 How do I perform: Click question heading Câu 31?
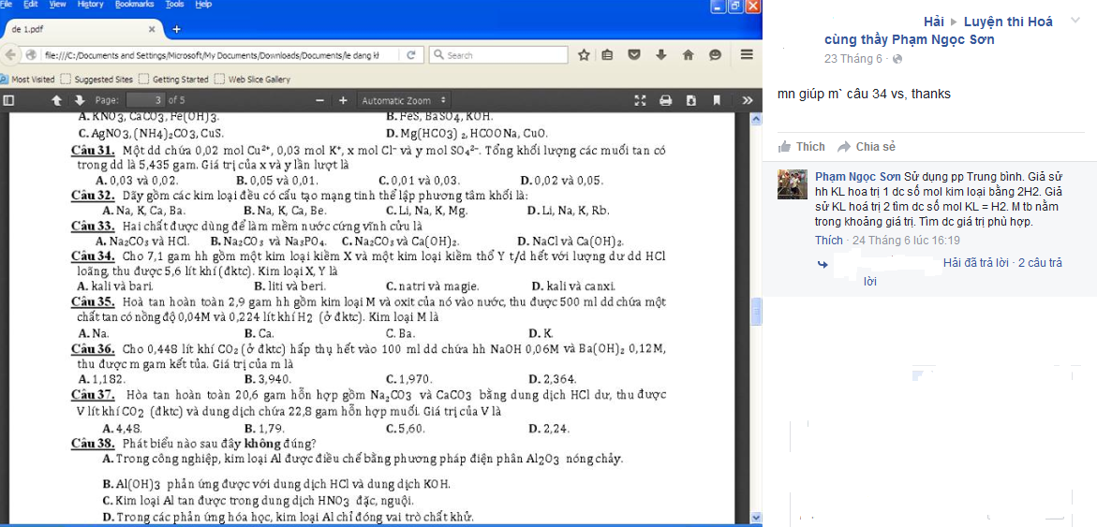click(94, 151)
